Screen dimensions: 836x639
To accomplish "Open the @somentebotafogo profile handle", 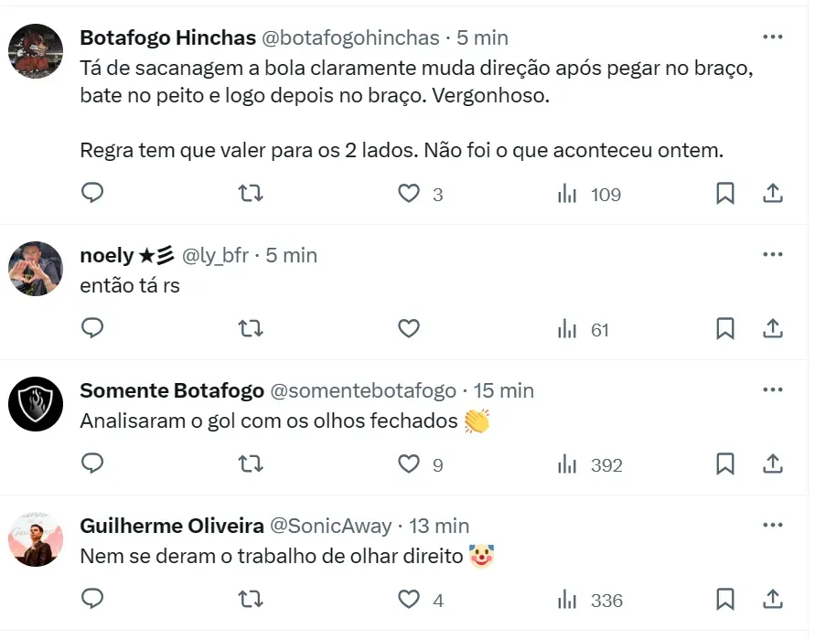I will [362, 390].
